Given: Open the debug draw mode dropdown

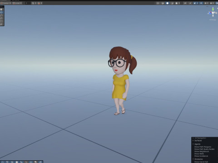Looking at the screenshot, I should pos(178,3).
